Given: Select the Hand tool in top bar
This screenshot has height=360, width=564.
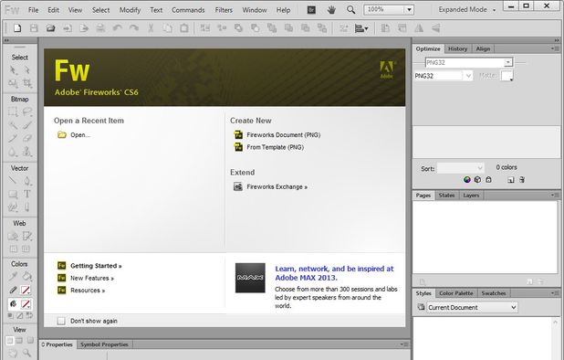Looking at the screenshot, I should pos(331,10).
